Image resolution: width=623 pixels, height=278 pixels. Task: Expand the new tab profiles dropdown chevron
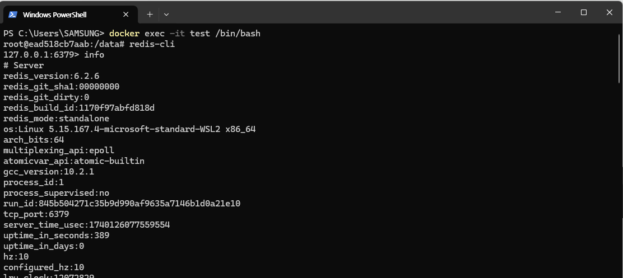point(166,15)
